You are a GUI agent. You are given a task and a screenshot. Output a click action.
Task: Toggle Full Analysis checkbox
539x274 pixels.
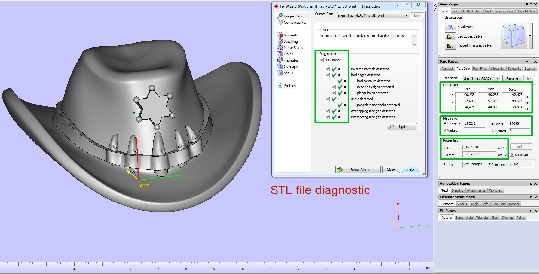(x=322, y=60)
